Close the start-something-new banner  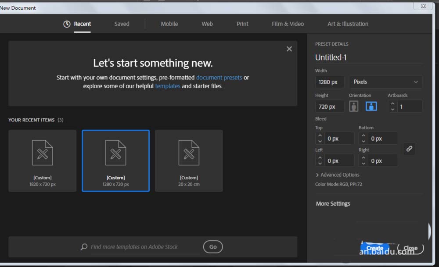(289, 49)
